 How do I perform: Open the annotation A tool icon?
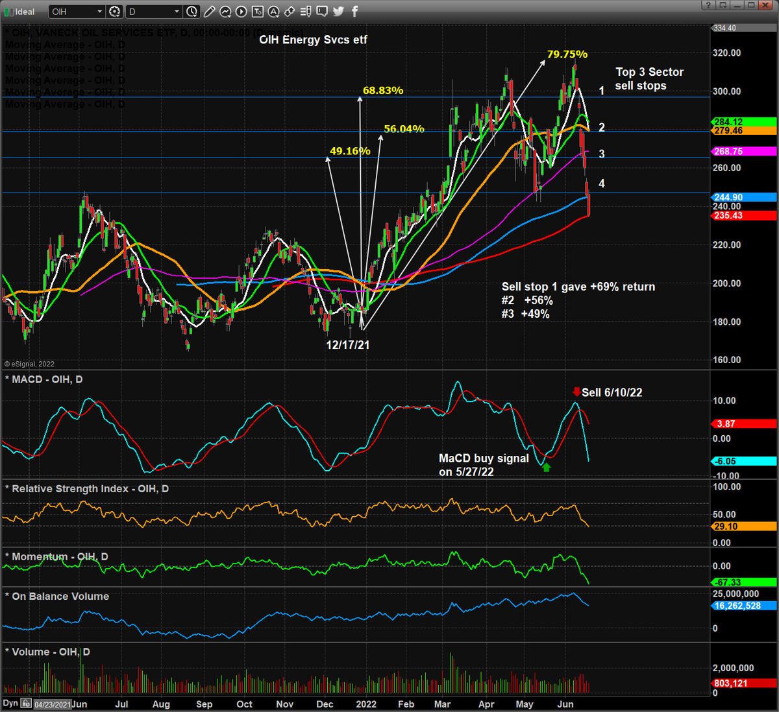[274, 11]
